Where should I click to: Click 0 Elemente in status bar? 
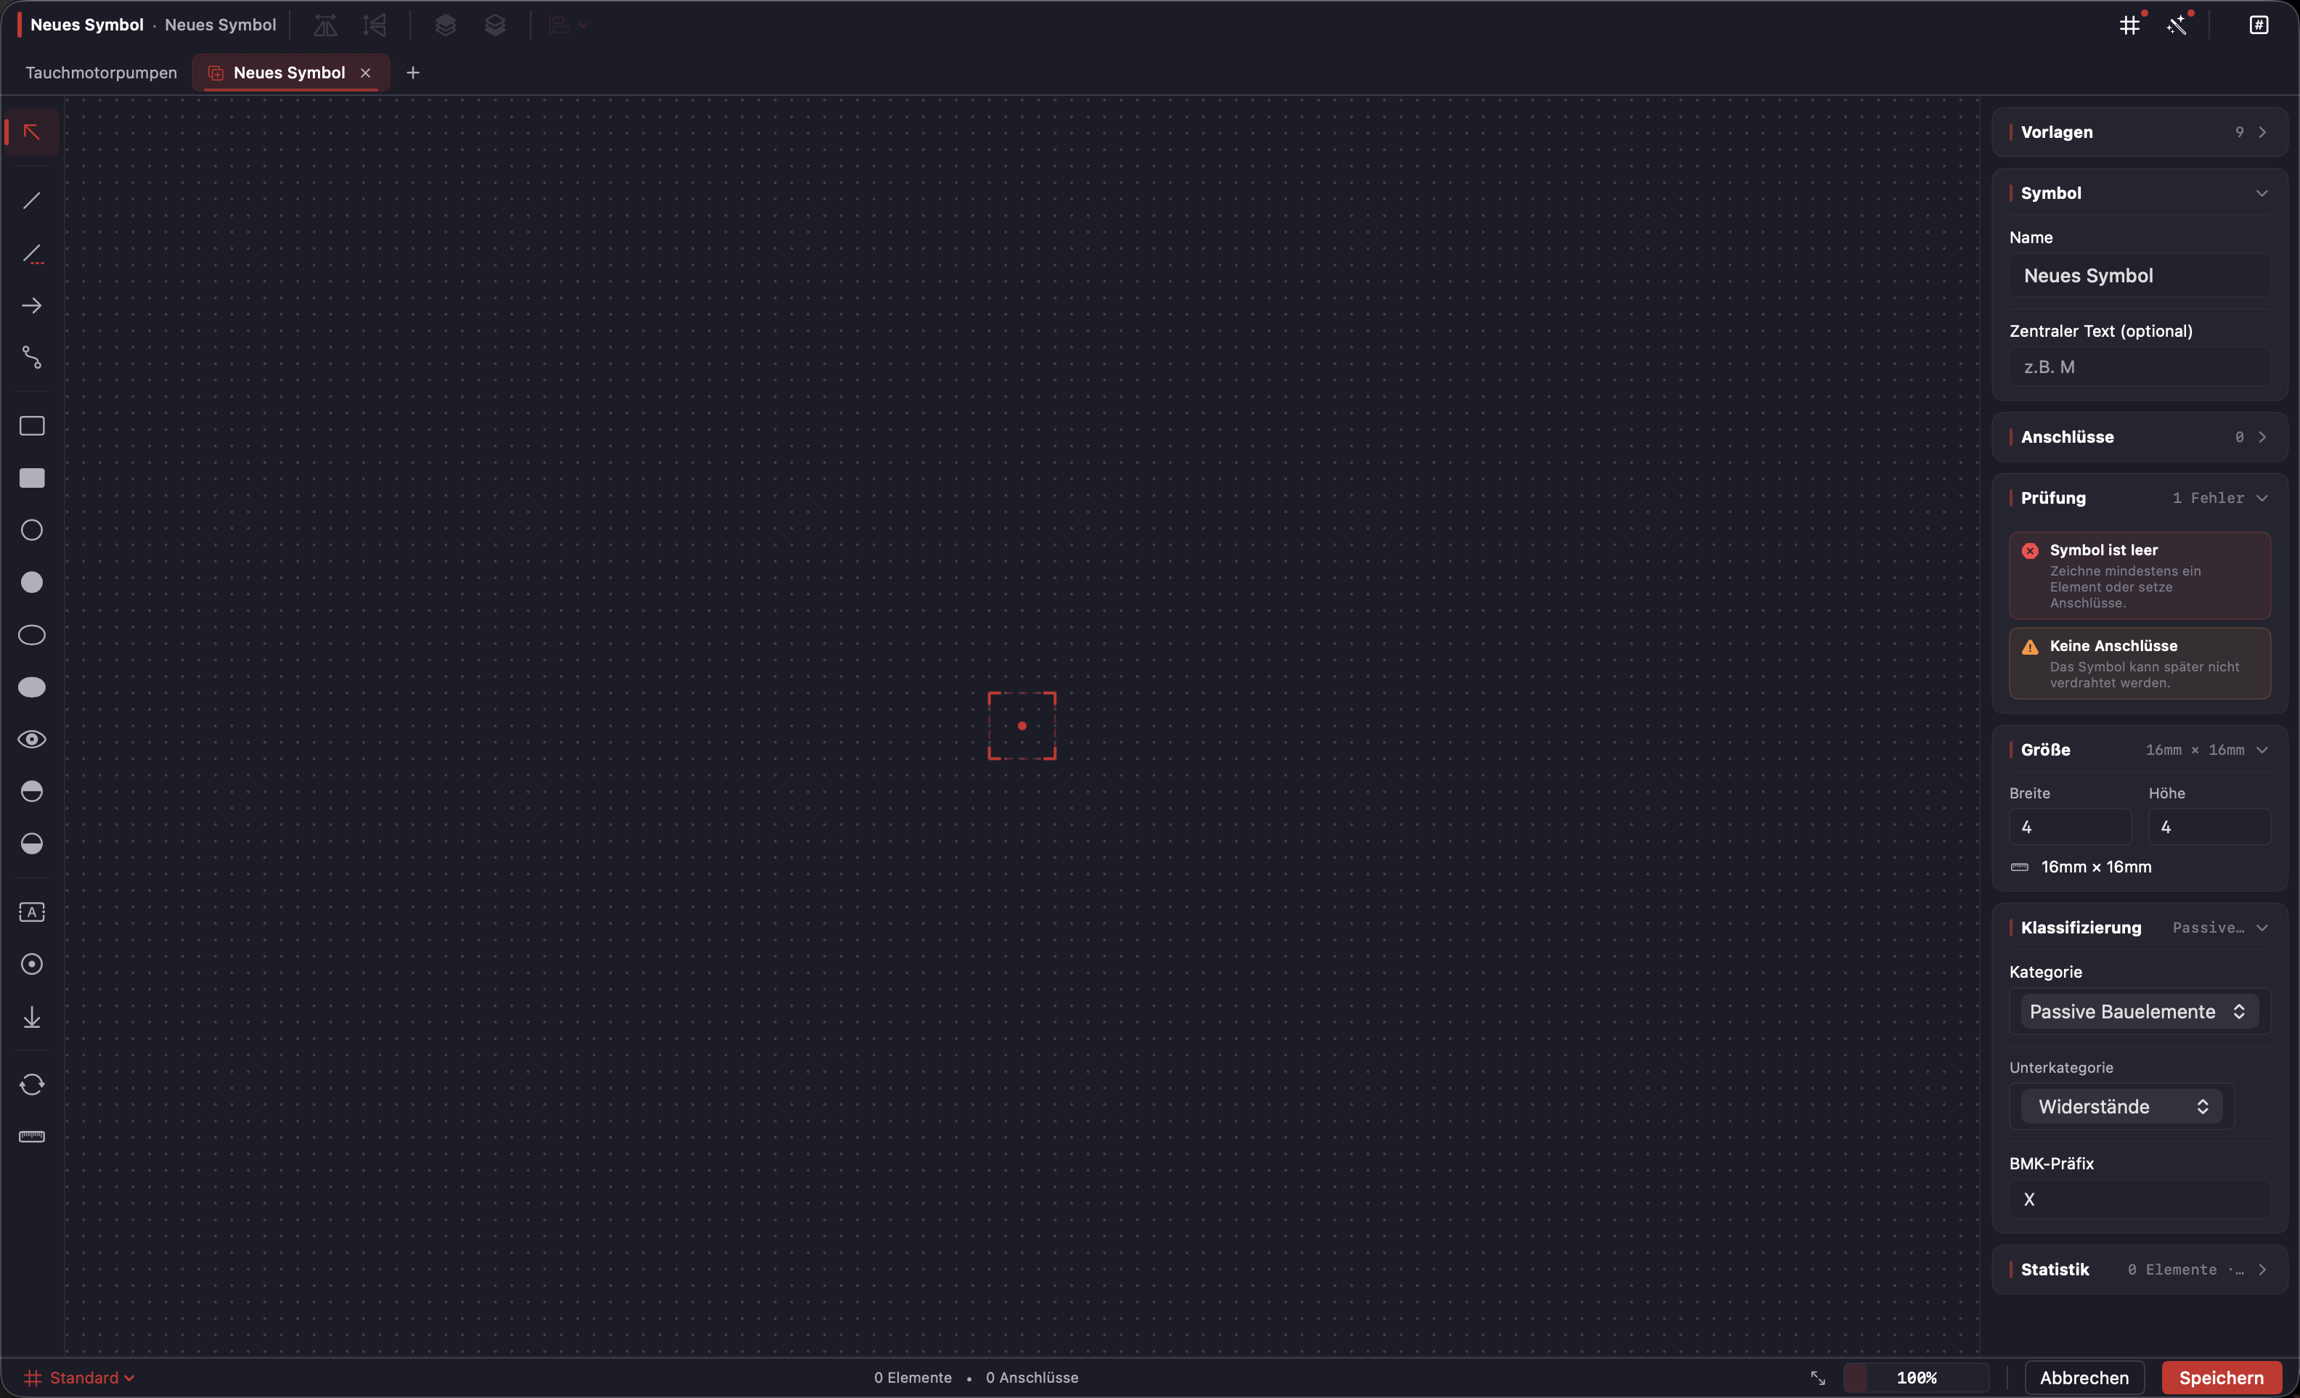click(x=913, y=1378)
